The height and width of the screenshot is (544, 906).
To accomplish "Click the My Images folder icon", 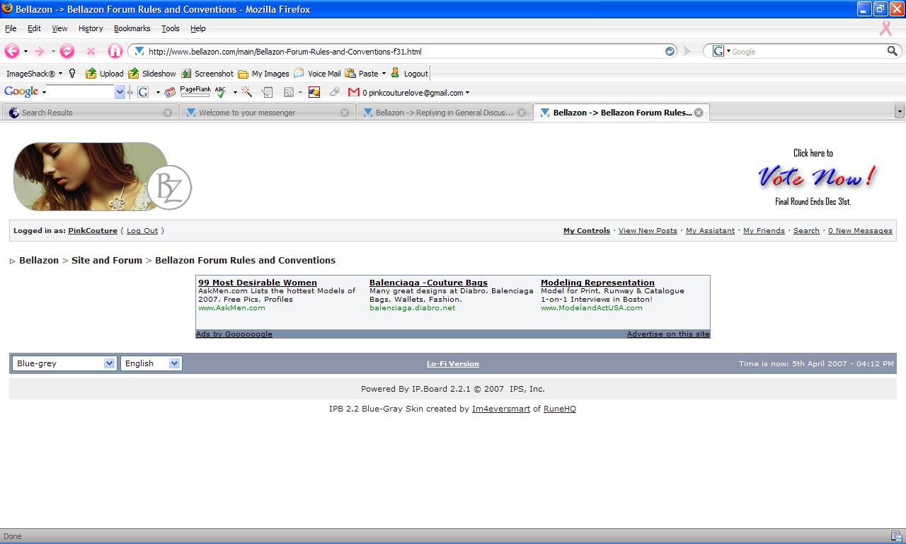I will pyautogui.click(x=243, y=74).
